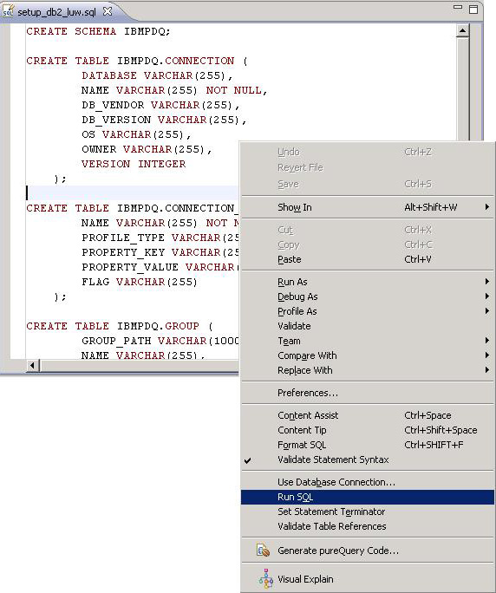Click the 'CREATE SCHEMA IBMPDQ;' line
This screenshot has height=593, width=496.
click(x=98, y=31)
